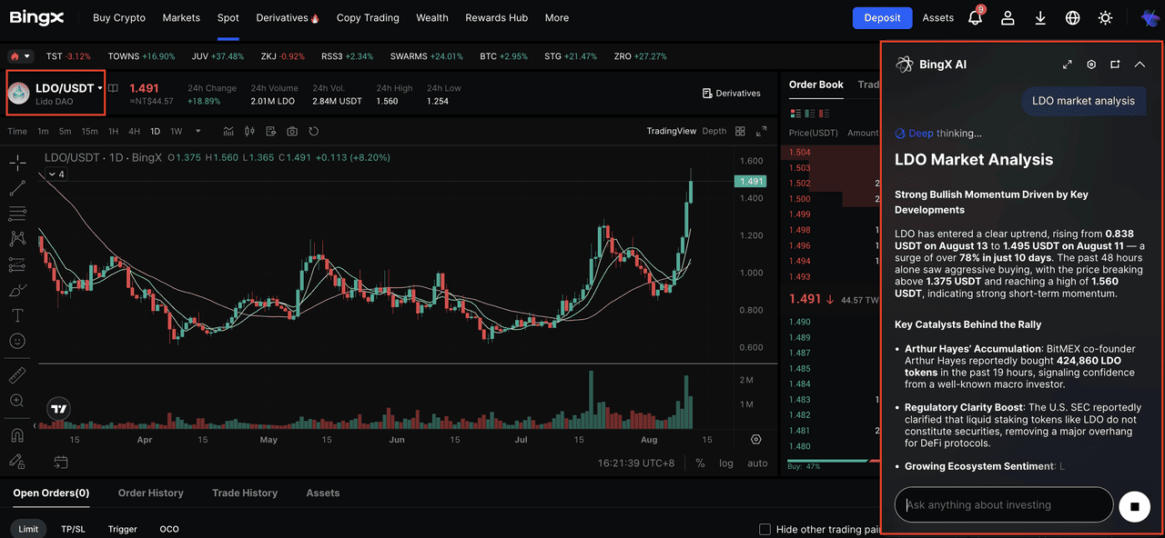Image resolution: width=1165 pixels, height=538 pixels.
Task: Select the text annotation tool
Action: (x=17, y=316)
